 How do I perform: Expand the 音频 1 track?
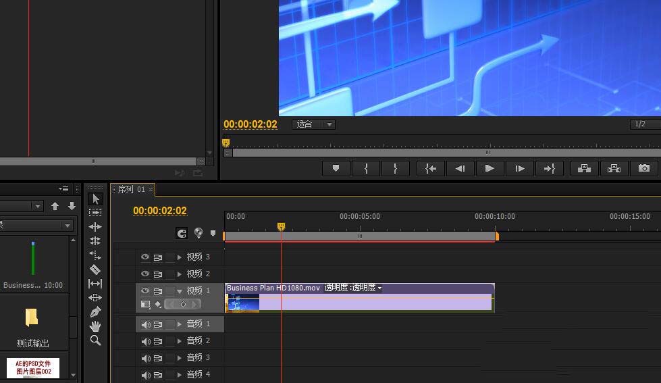180,324
